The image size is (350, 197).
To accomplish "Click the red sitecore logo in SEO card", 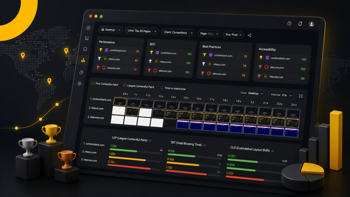I will tap(155, 71).
